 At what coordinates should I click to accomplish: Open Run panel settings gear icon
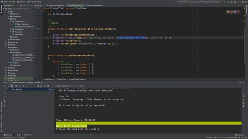240,82
